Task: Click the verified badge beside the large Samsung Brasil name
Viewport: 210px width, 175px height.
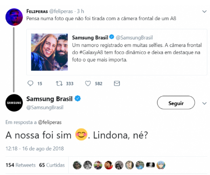Action: click(78, 99)
